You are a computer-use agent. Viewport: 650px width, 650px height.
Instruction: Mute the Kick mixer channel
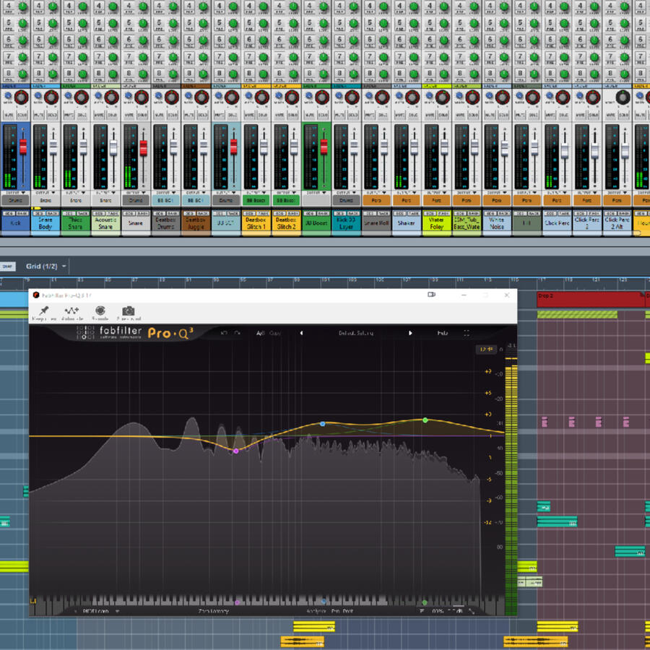tap(9, 115)
